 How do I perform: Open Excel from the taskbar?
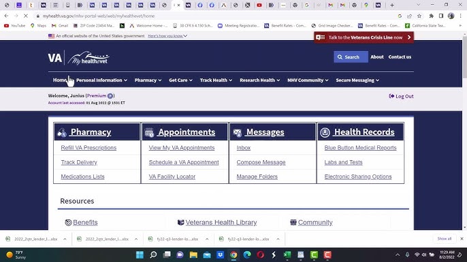287,255
